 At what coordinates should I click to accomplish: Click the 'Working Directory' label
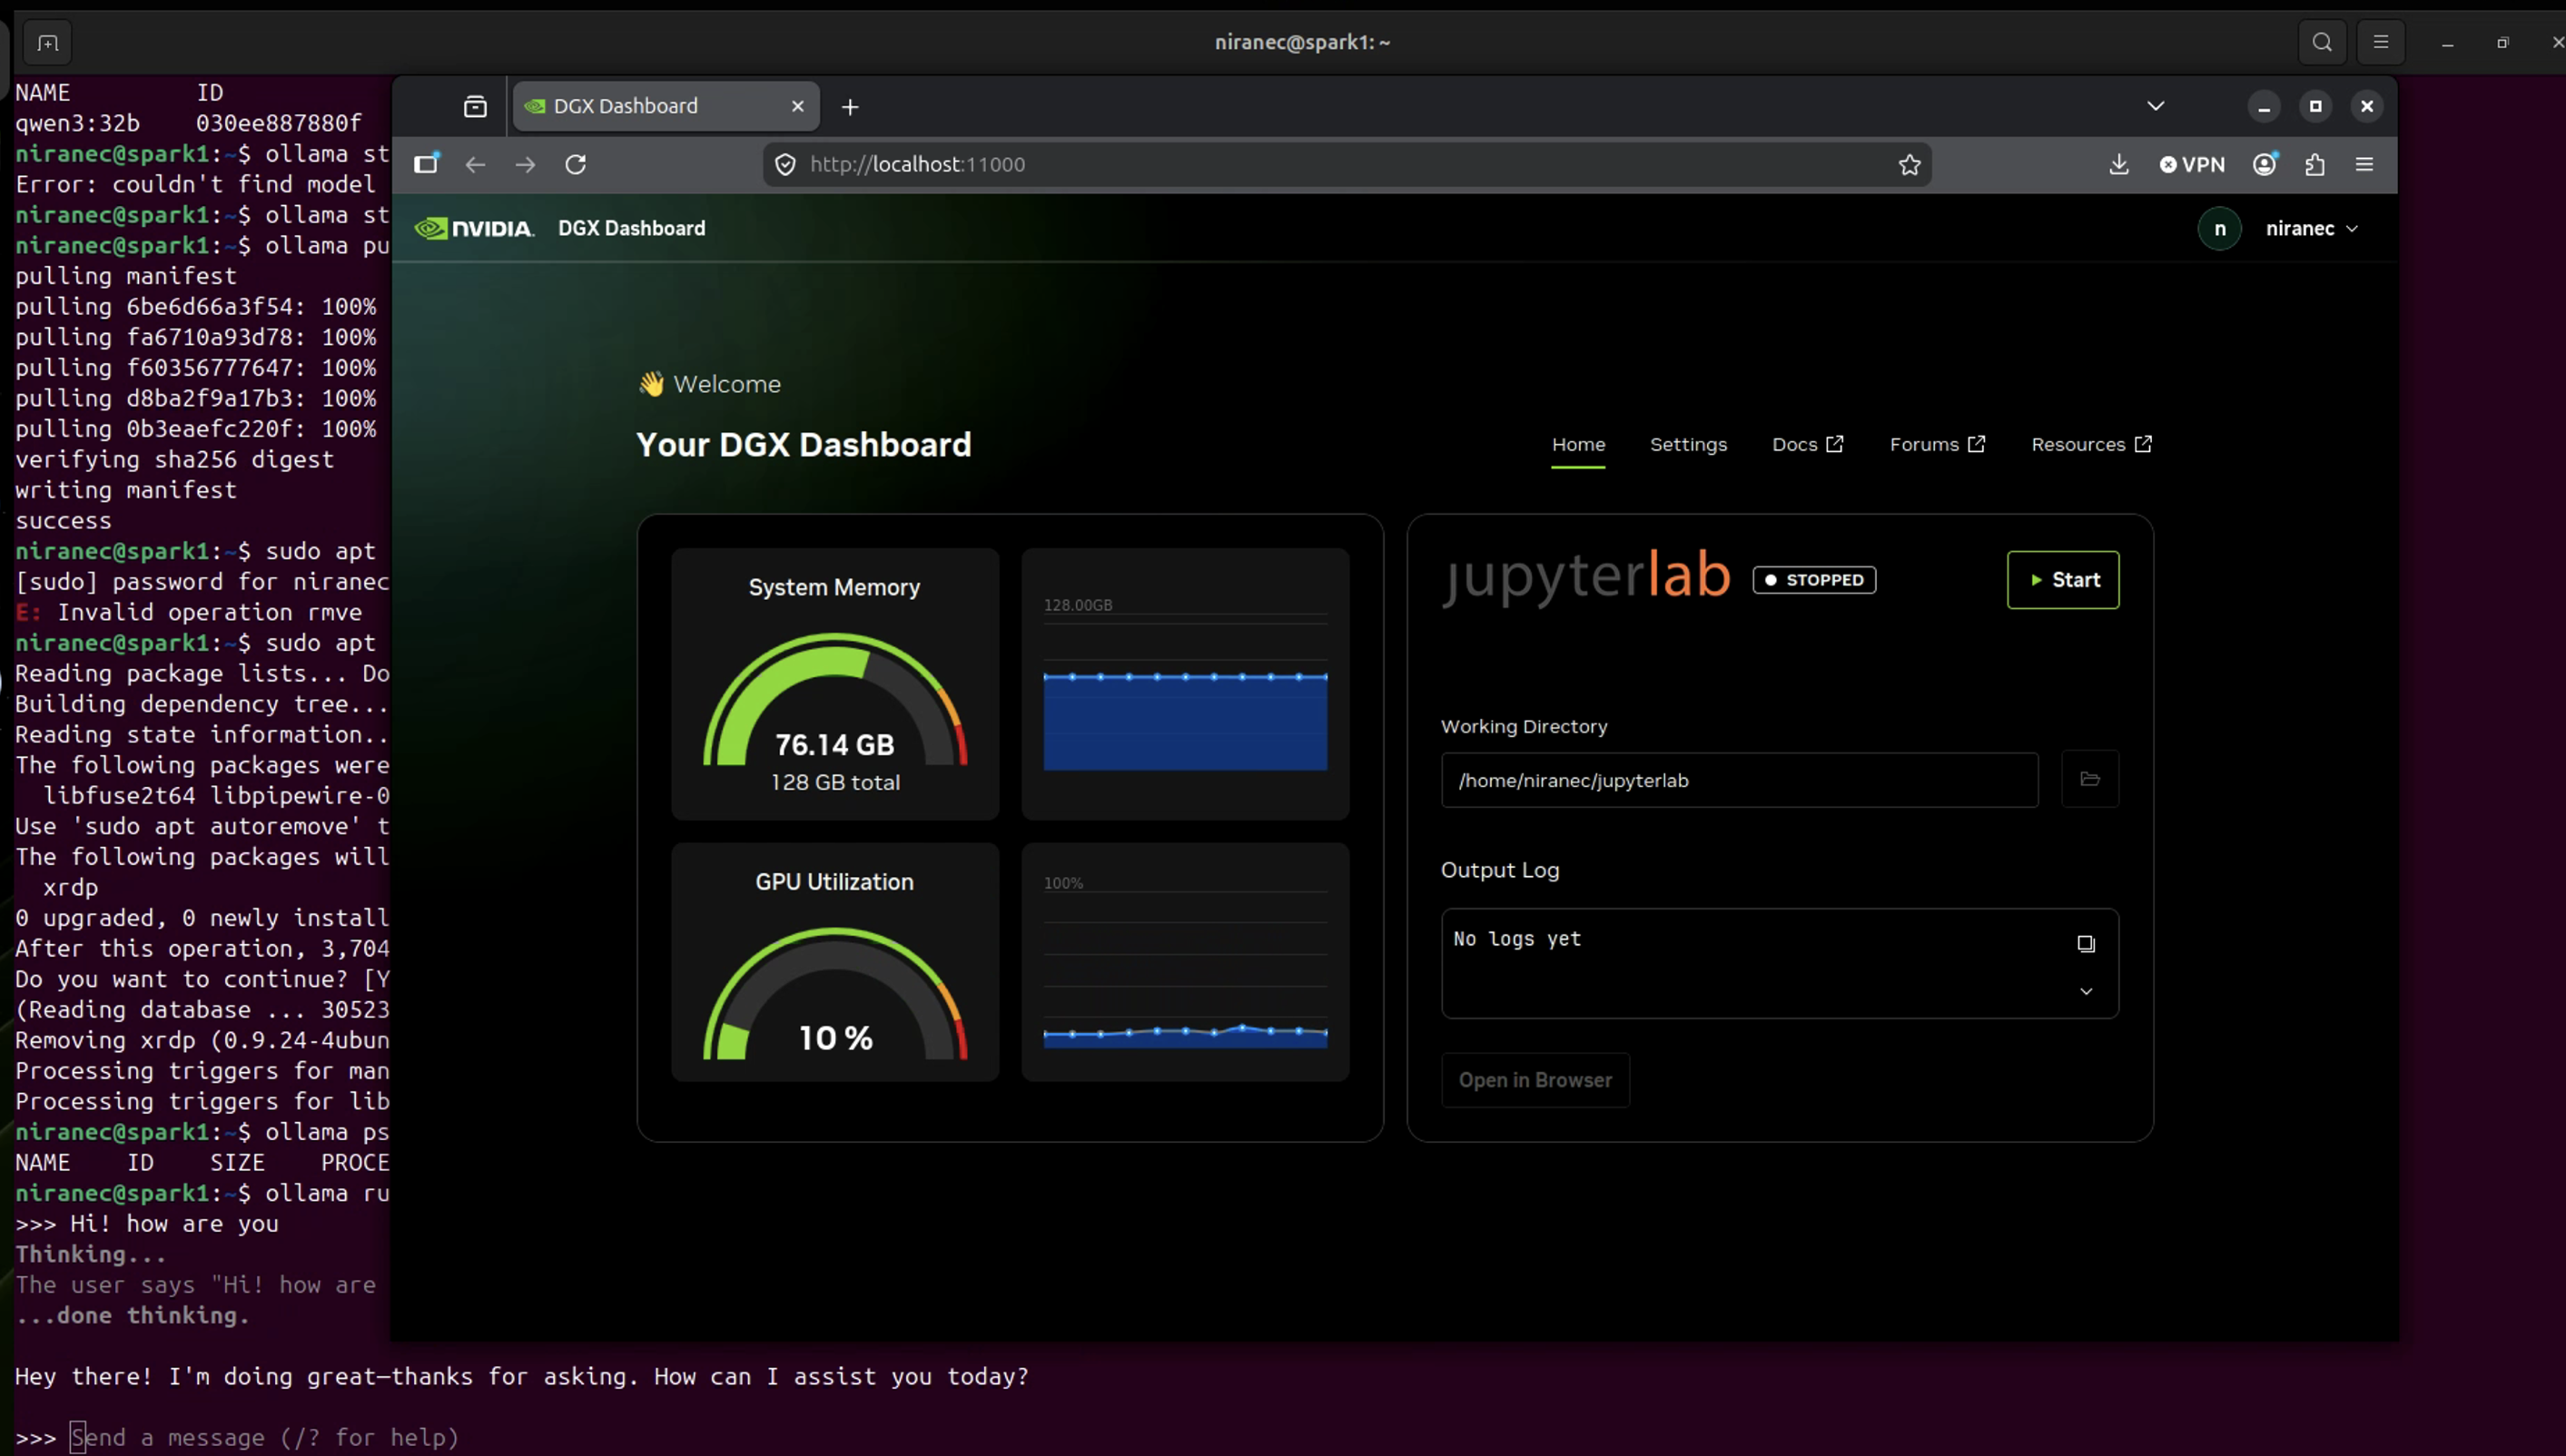(1524, 727)
